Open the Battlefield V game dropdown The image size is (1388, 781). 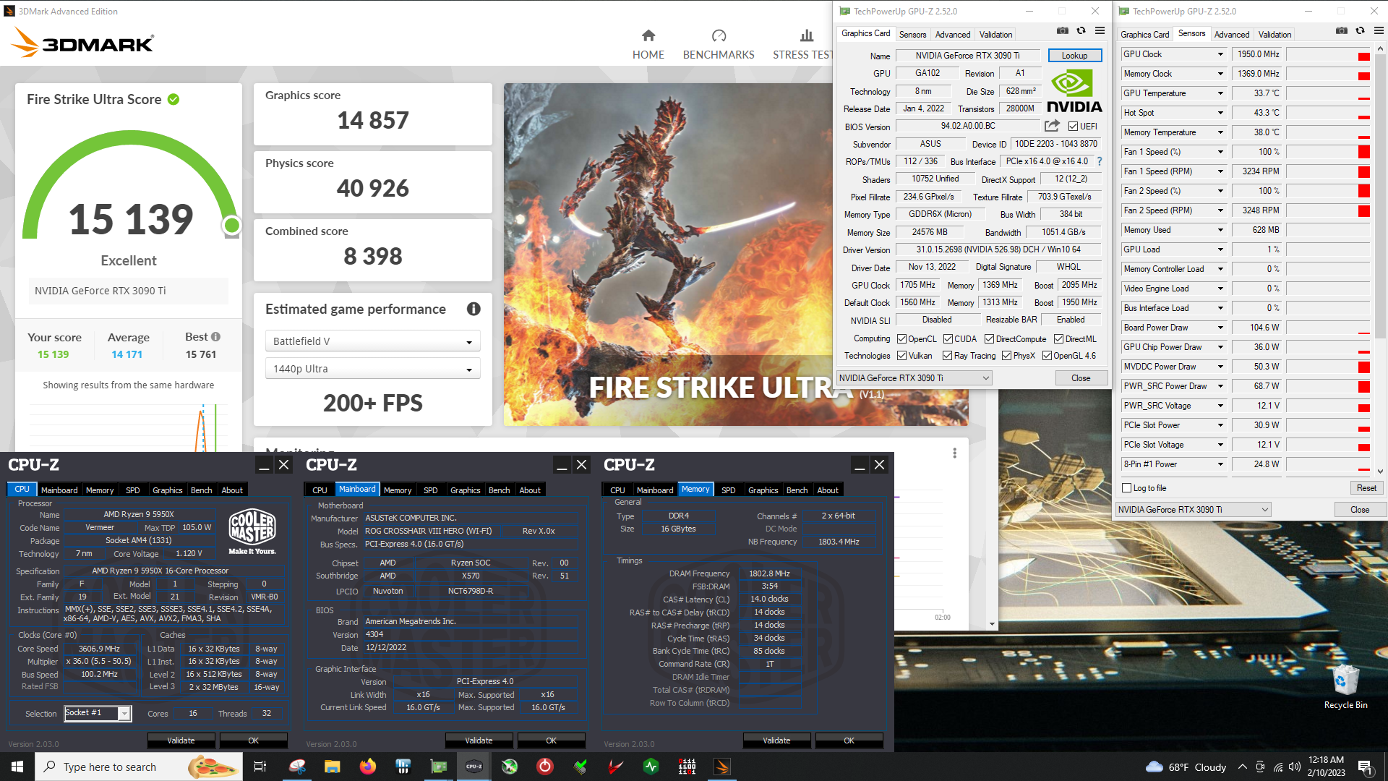[373, 341]
